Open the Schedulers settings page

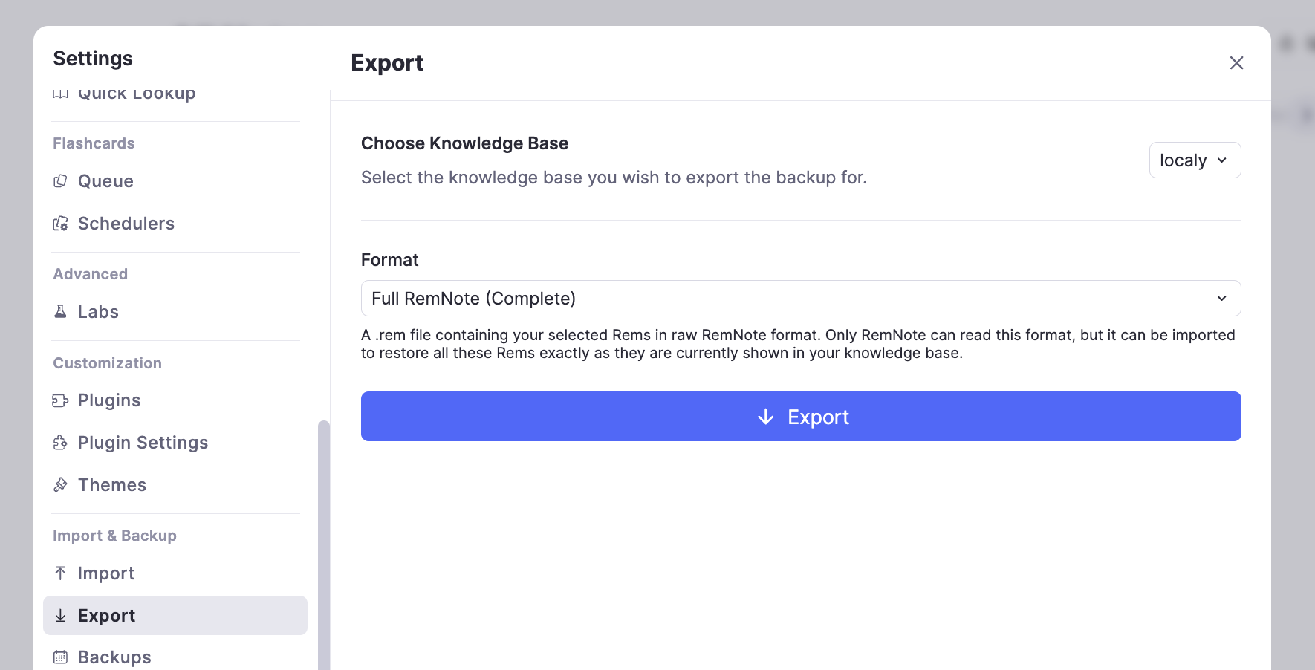(126, 224)
